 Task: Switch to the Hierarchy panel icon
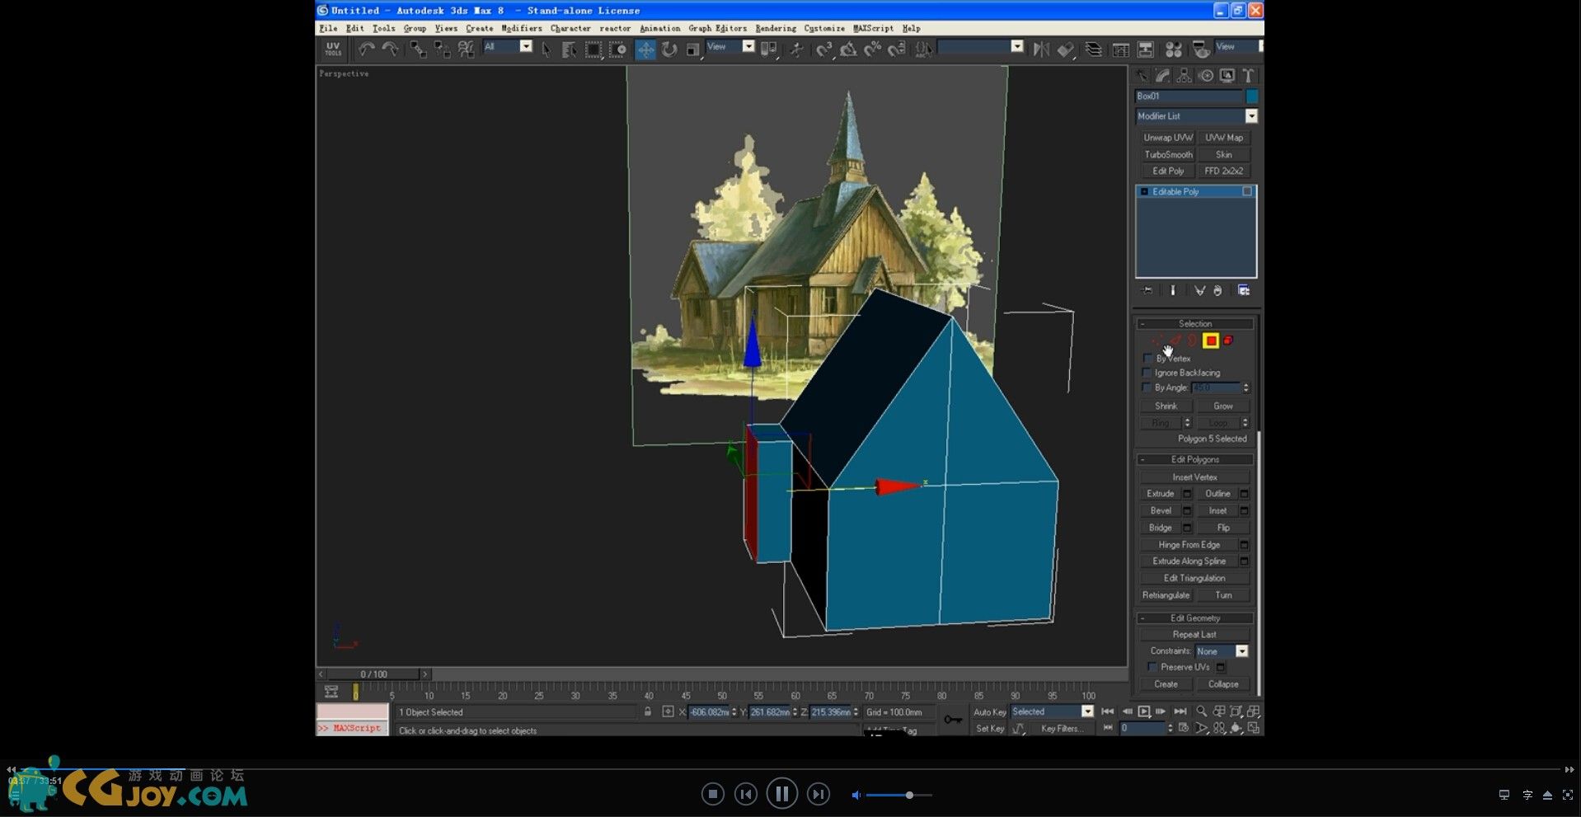[x=1184, y=76]
